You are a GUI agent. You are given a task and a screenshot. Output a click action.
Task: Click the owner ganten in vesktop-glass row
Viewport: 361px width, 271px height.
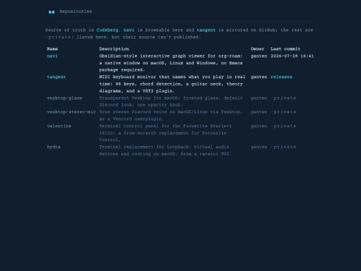[259, 98]
